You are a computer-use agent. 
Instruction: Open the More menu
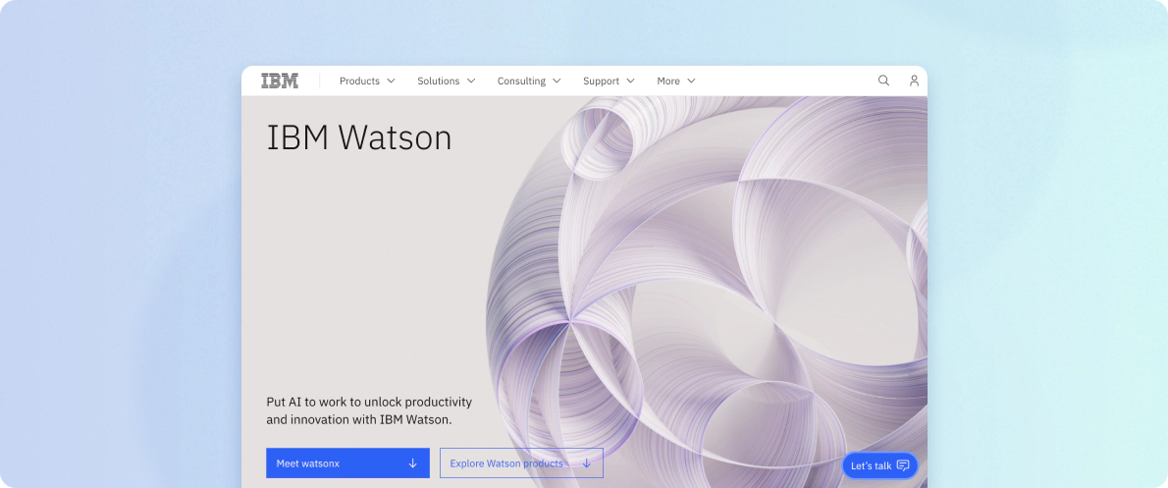675,81
